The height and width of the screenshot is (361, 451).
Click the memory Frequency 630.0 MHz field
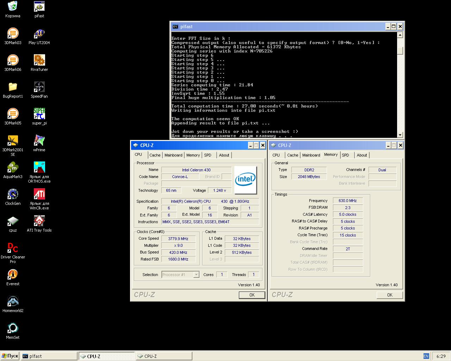point(348,201)
